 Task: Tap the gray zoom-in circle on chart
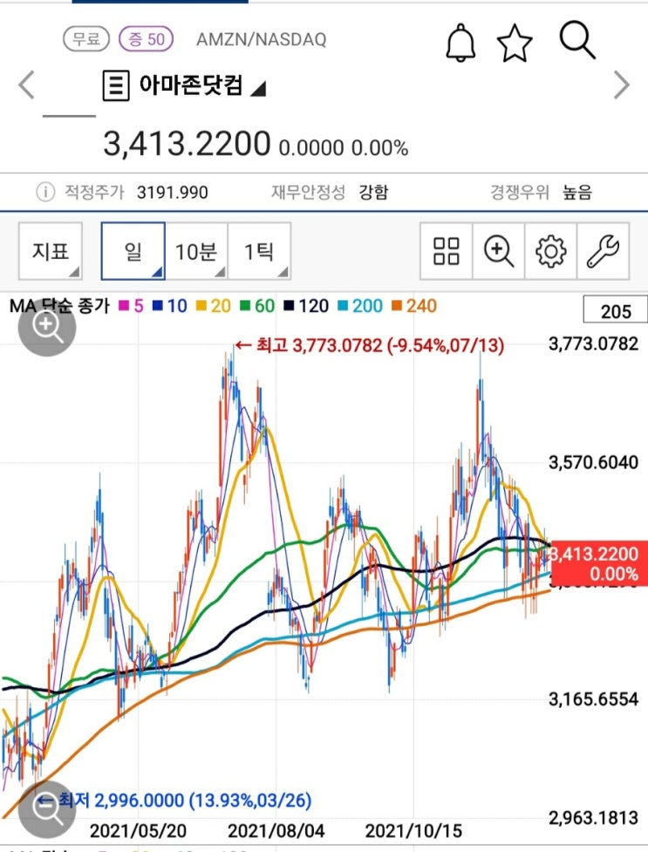pyautogui.click(x=47, y=327)
